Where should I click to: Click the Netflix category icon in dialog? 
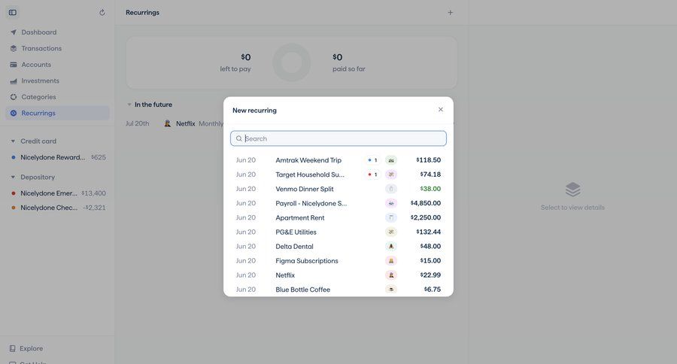tap(391, 275)
